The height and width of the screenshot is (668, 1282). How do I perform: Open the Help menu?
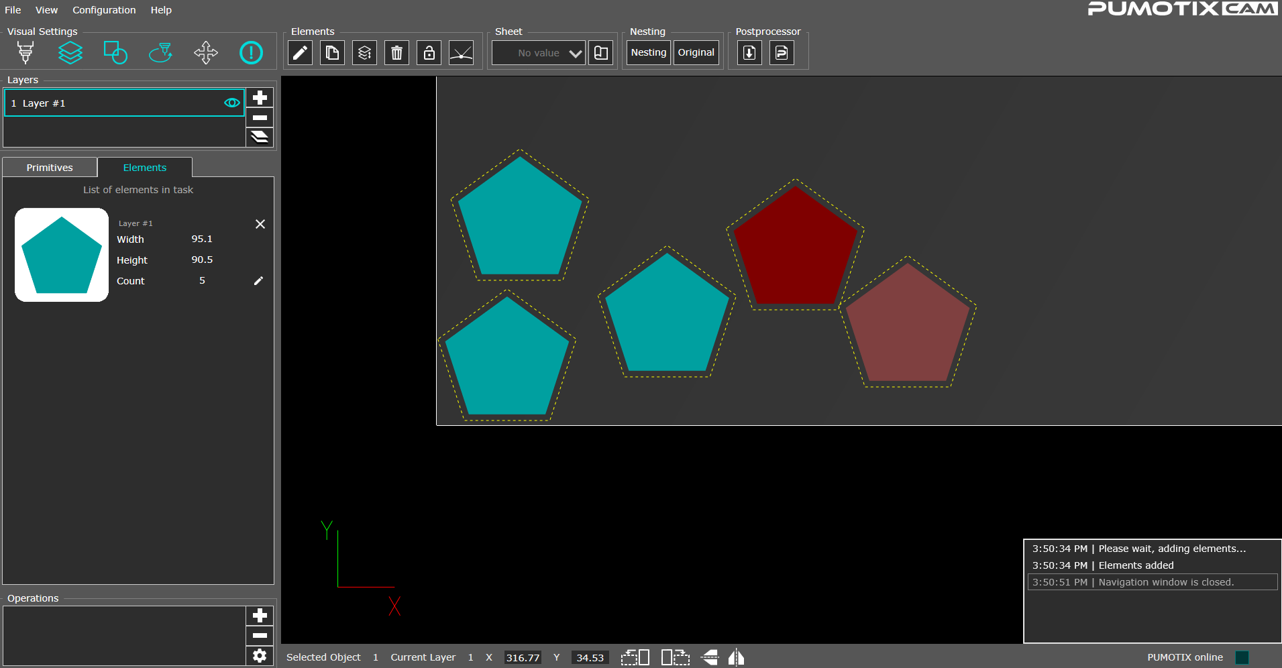click(x=161, y=10)
